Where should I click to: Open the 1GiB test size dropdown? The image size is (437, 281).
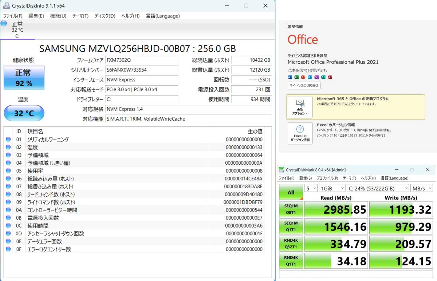(331, 188)
